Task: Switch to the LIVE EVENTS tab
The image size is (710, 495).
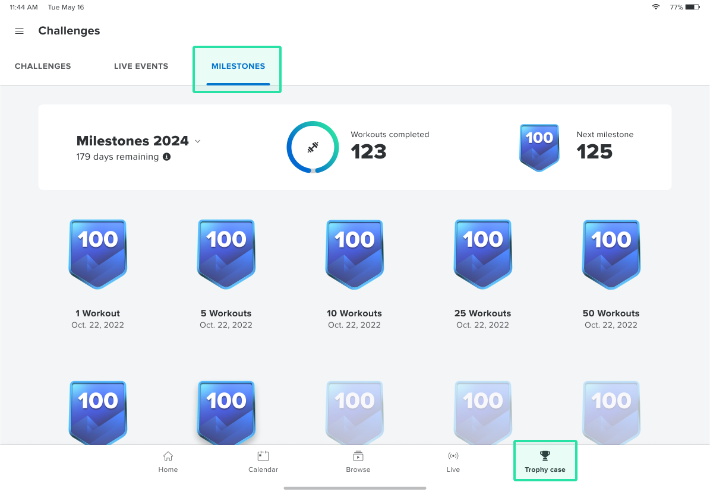Action: [x=141, y=66]
